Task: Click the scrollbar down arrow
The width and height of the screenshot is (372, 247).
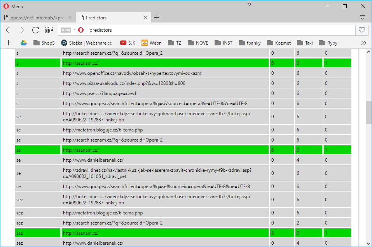Action: (x=369, y=244)
